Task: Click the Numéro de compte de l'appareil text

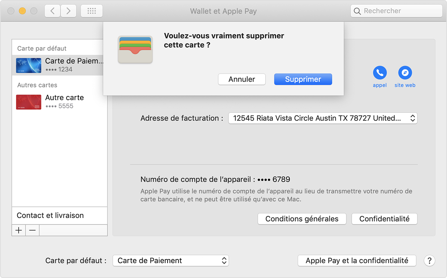Action: tap(215, 180)
